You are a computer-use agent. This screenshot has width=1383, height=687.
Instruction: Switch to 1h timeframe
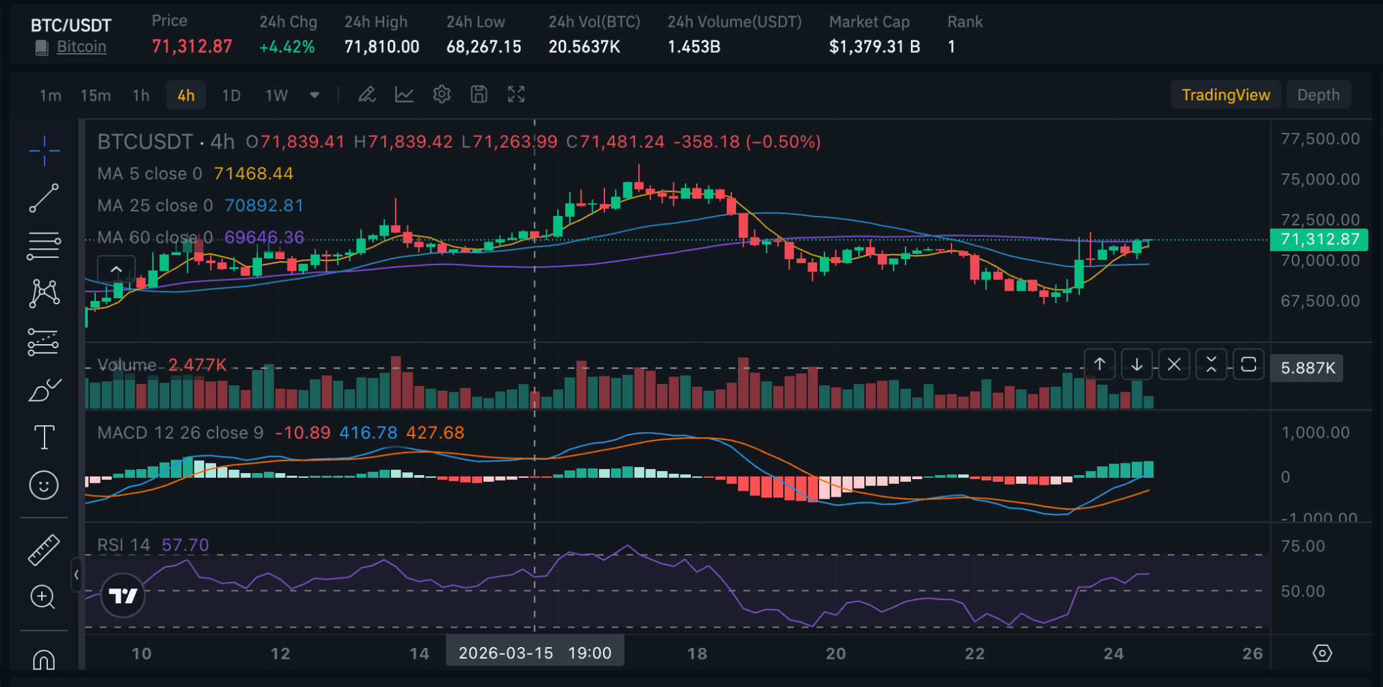(140, 95)
